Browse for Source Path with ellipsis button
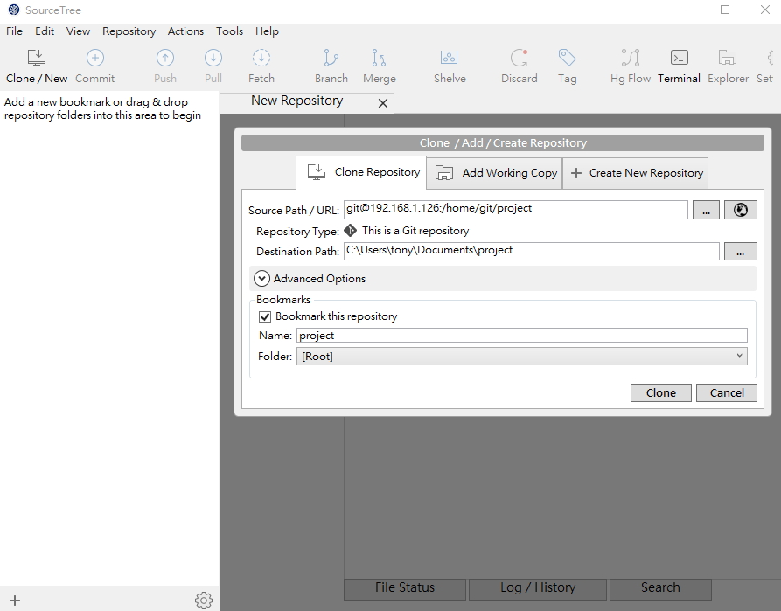781x611 pixels. coord(706,210)
